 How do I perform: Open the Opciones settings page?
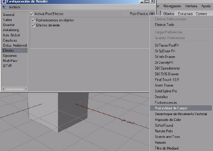click(10, 55)
